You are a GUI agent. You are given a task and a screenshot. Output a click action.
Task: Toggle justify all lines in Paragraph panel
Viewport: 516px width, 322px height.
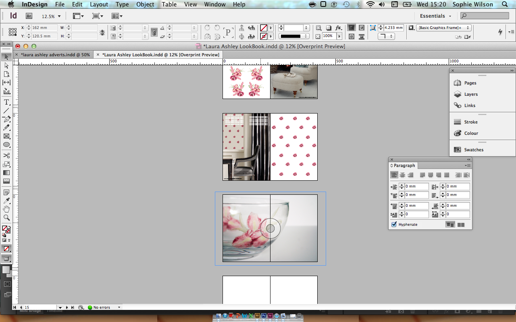tap(447, 175)
